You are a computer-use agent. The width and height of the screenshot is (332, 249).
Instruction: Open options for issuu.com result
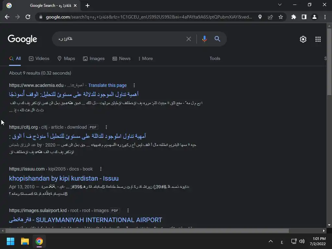[x=101, y=169]
